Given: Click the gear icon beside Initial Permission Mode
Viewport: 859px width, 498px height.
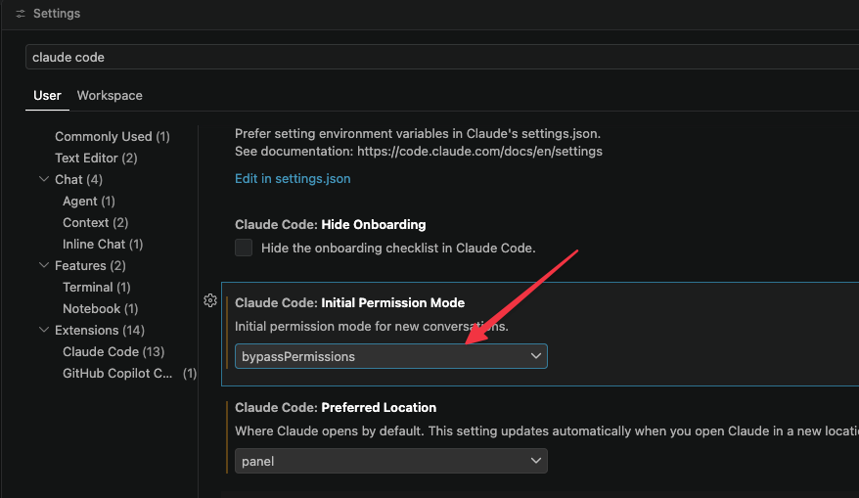Looking at the screenshot, I should (x=210, y=300).
